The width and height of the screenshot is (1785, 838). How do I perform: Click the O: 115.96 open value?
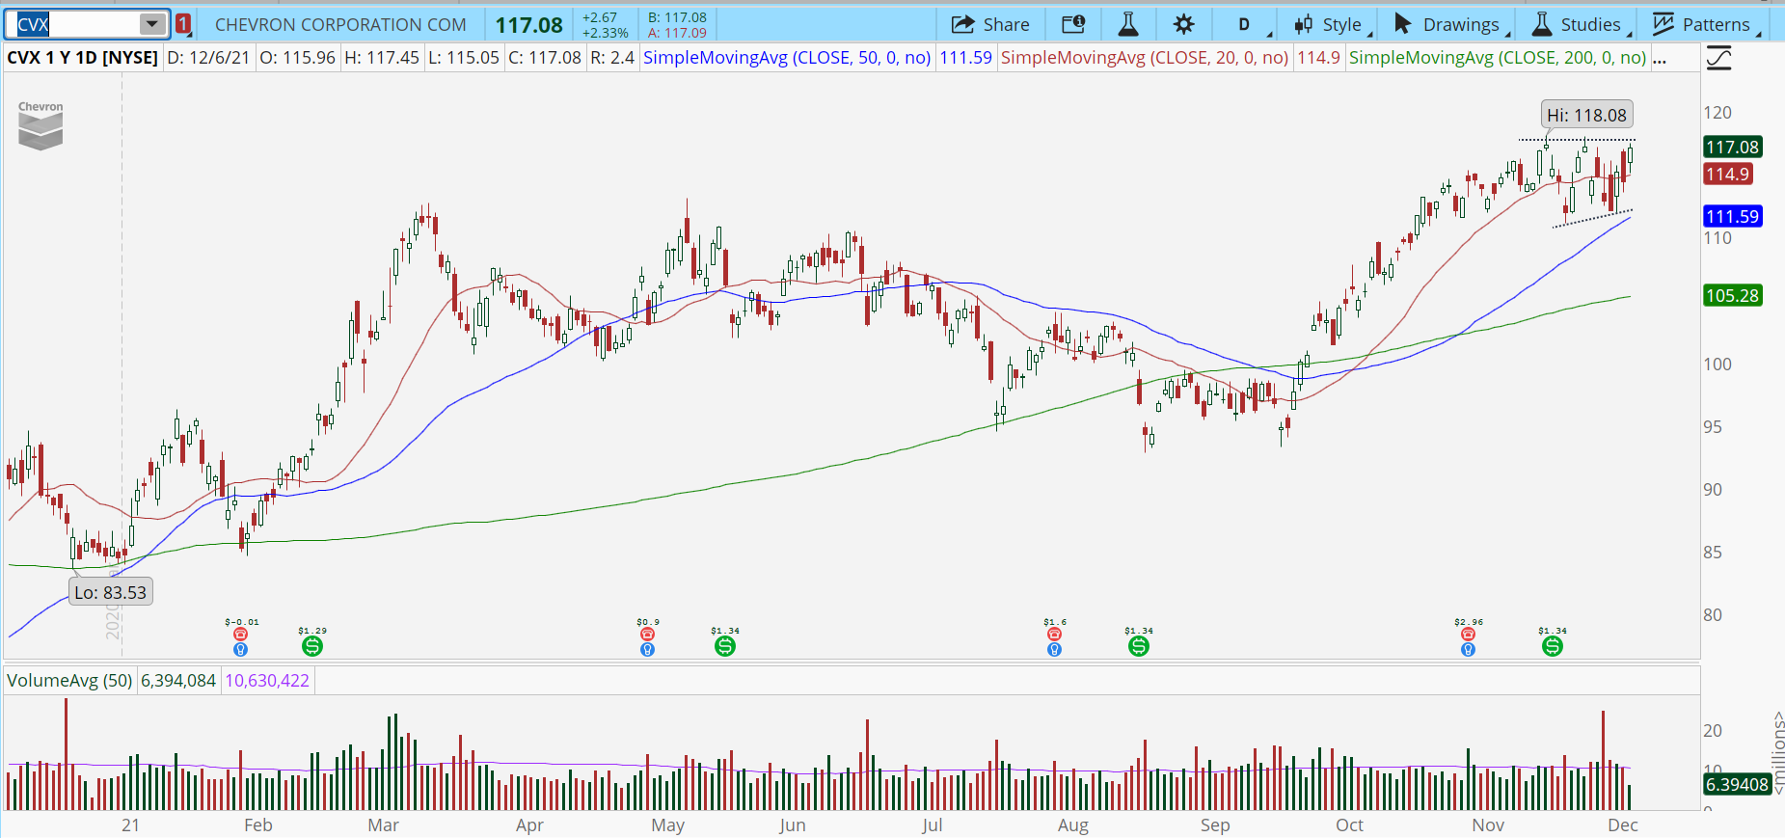click(298, 58)
